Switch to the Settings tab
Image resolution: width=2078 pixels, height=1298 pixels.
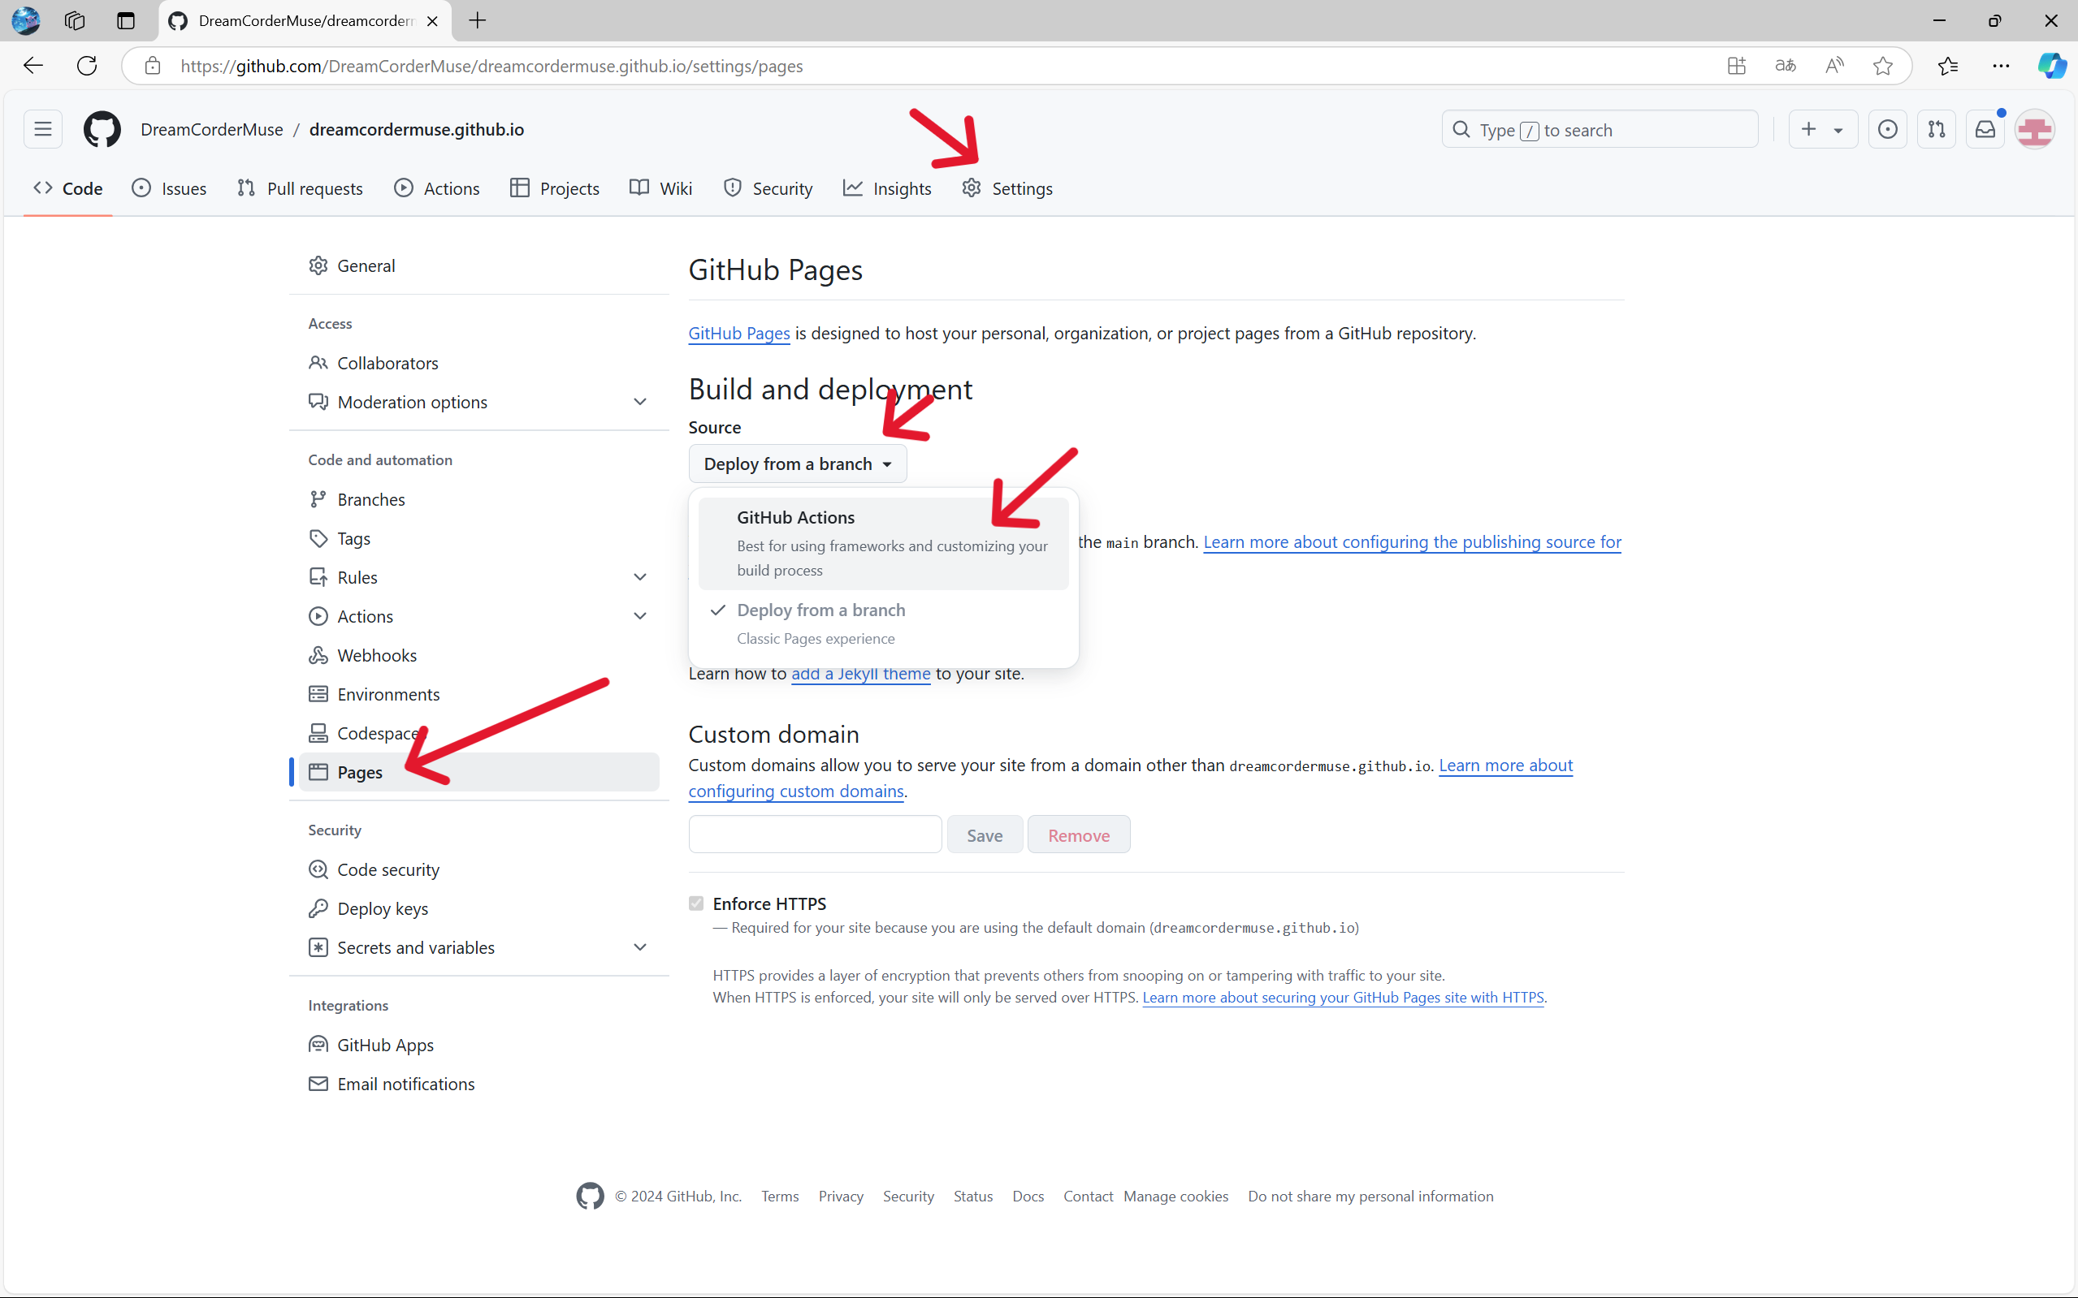[1007, 188]
